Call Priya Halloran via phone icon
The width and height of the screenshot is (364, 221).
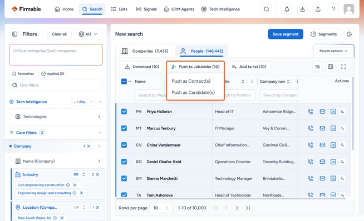(x=311, y=112)
